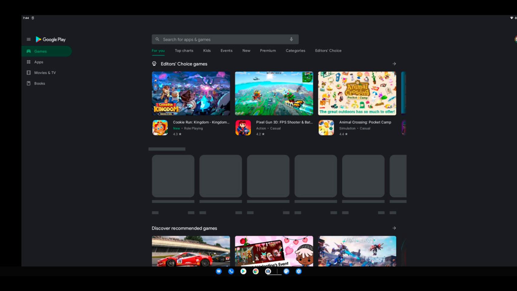Image resolution: width=517 pixels, height=291 pixels.
Task: Click the Editors' Choice badge icon
Action: point(154,64)
